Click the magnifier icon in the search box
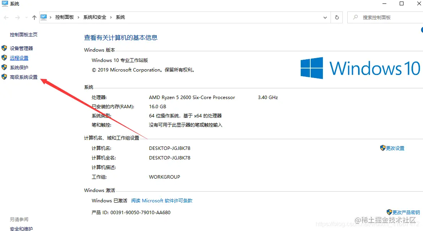The height and width of the screenshot is (231, 423). click(355, 17)
